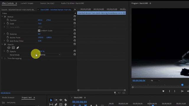This screenshot has height=106, width=189.
Task: Switch to the Lumetri Scopes tab
Action: click(27, 3)
